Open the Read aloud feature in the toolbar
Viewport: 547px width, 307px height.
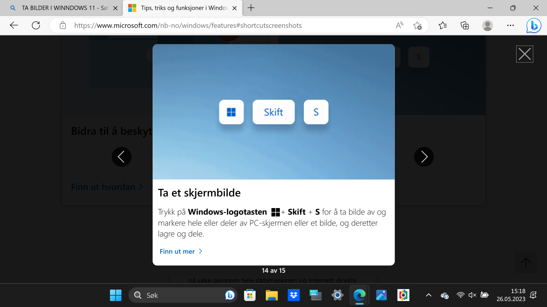399,25
